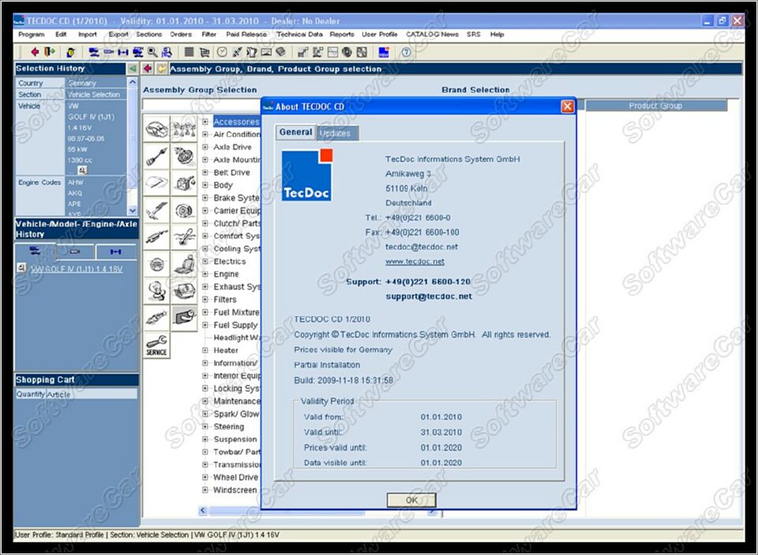Image resolution: width=758 pixels, height=555 pixels.
Task: Click the Selection History scroll up arrow
Action: tap(133, 83)
